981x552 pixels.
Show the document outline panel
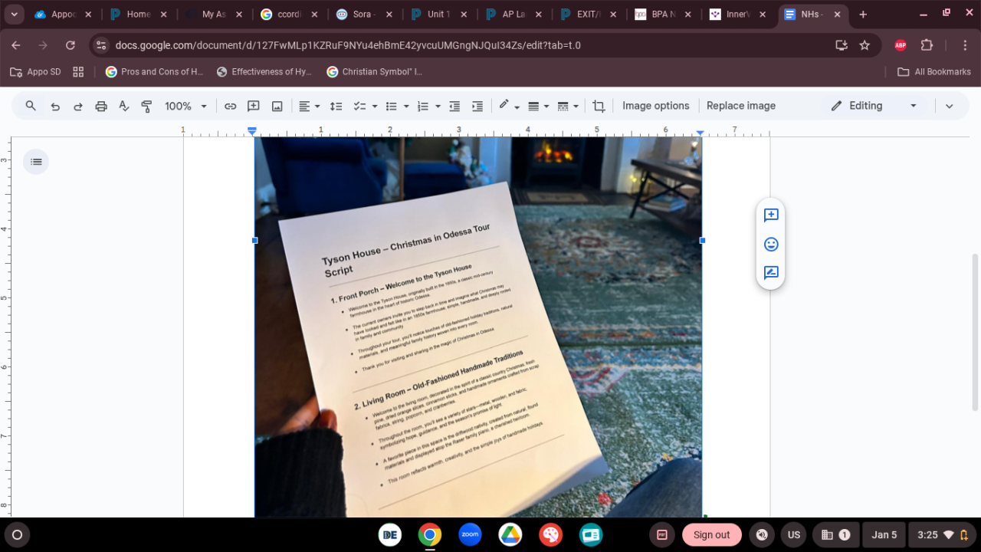tap(36, 162)
